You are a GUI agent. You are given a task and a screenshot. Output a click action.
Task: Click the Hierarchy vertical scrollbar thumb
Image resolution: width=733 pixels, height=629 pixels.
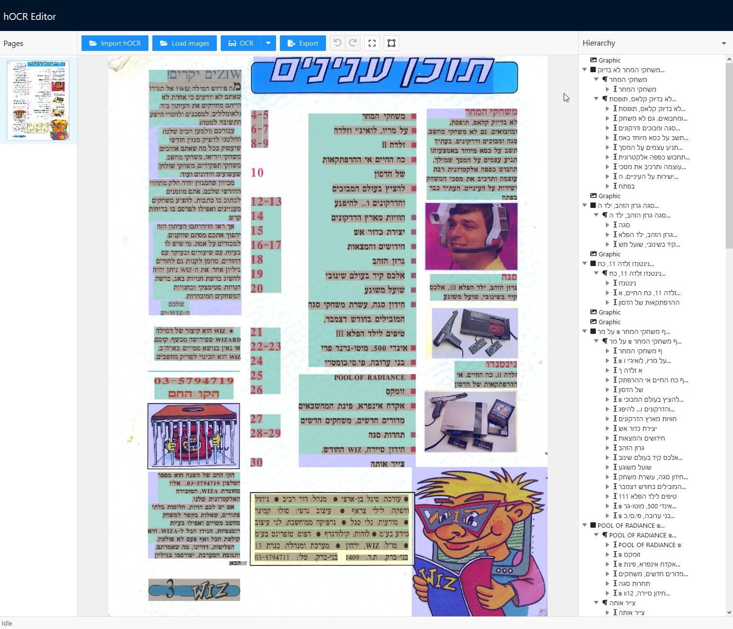click(x=729, y=155)
